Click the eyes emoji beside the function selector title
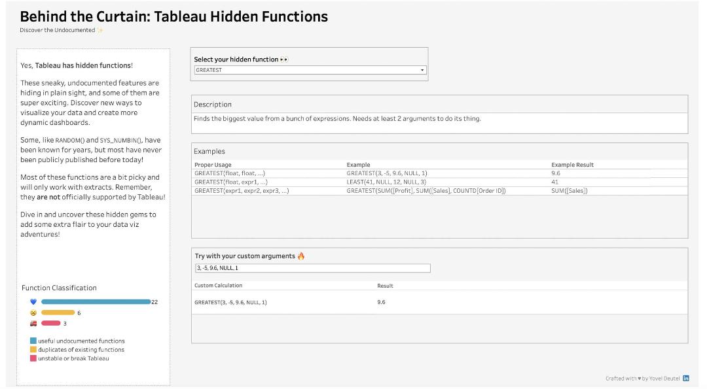This screenshot has width=707, height=389. tap(283, 59)
